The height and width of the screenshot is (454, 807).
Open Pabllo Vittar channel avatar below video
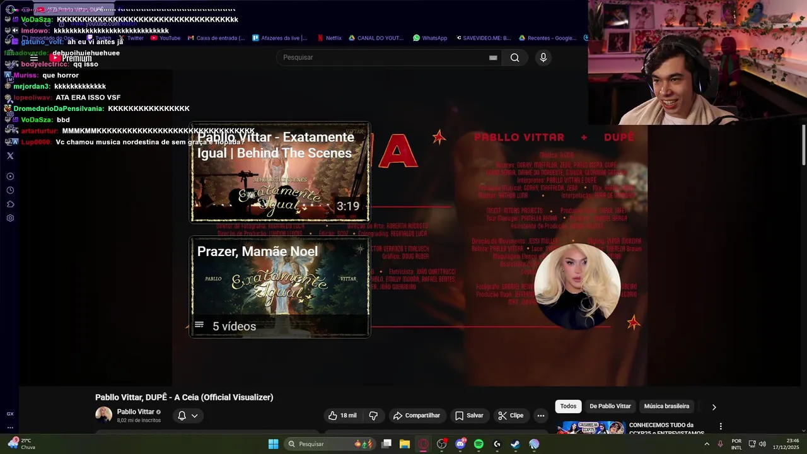point(103,415)
